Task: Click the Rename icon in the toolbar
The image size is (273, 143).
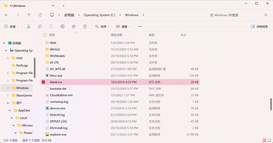Action: click(x=62, y=27)
